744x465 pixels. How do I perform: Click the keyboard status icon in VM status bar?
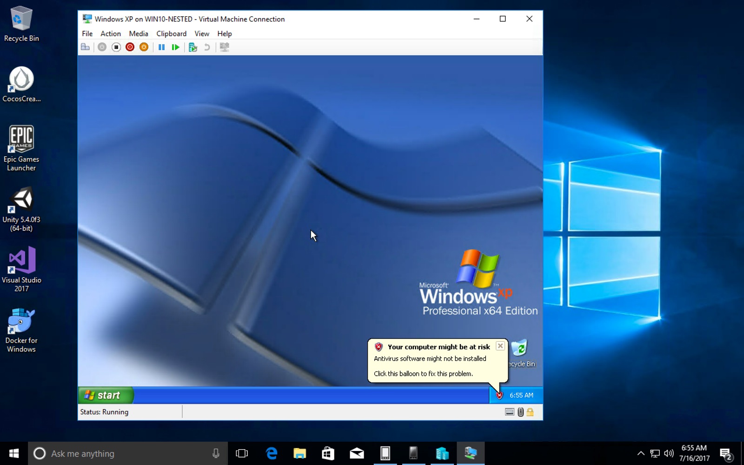510,412
